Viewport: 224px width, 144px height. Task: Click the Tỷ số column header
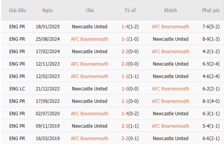pos(130,10)
